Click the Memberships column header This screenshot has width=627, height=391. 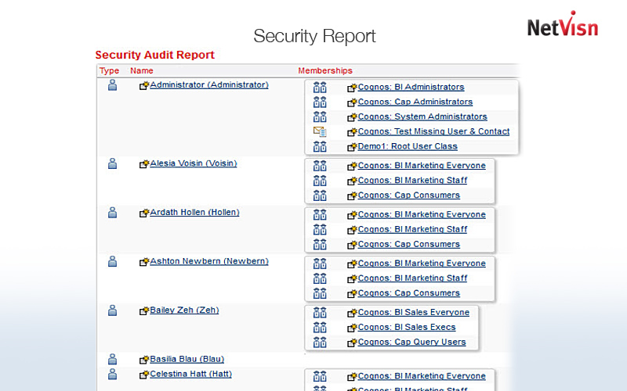click(x=325, y=70)
